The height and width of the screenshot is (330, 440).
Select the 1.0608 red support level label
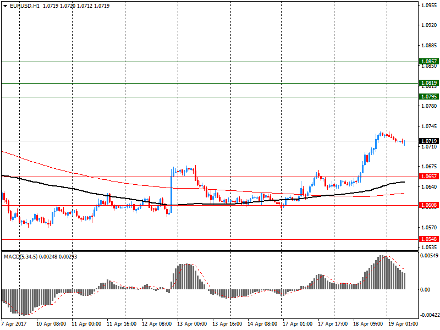click(429, 205)
